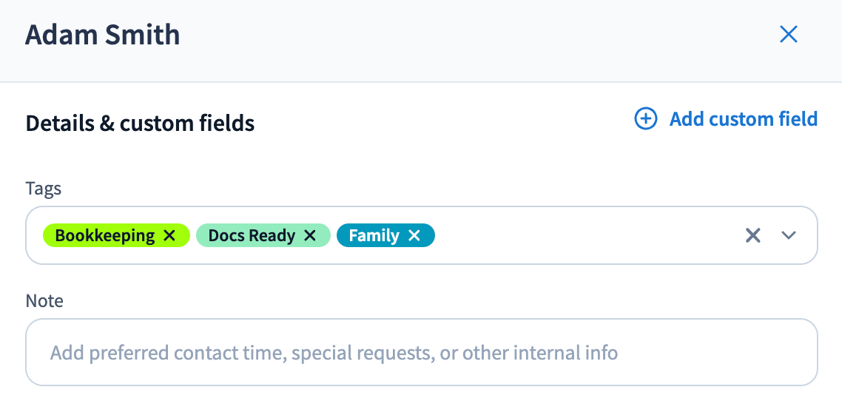
Task: Remove the Family tag
Action: tap(414, 236)
